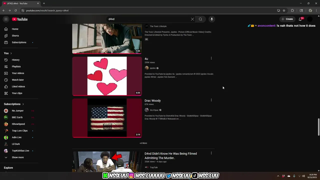Open the Chrome three-dot menu
This screenshot has width=320, height=180.
pos(316,10)
